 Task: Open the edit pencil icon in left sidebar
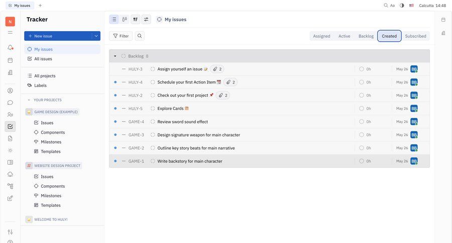[10, 198]
